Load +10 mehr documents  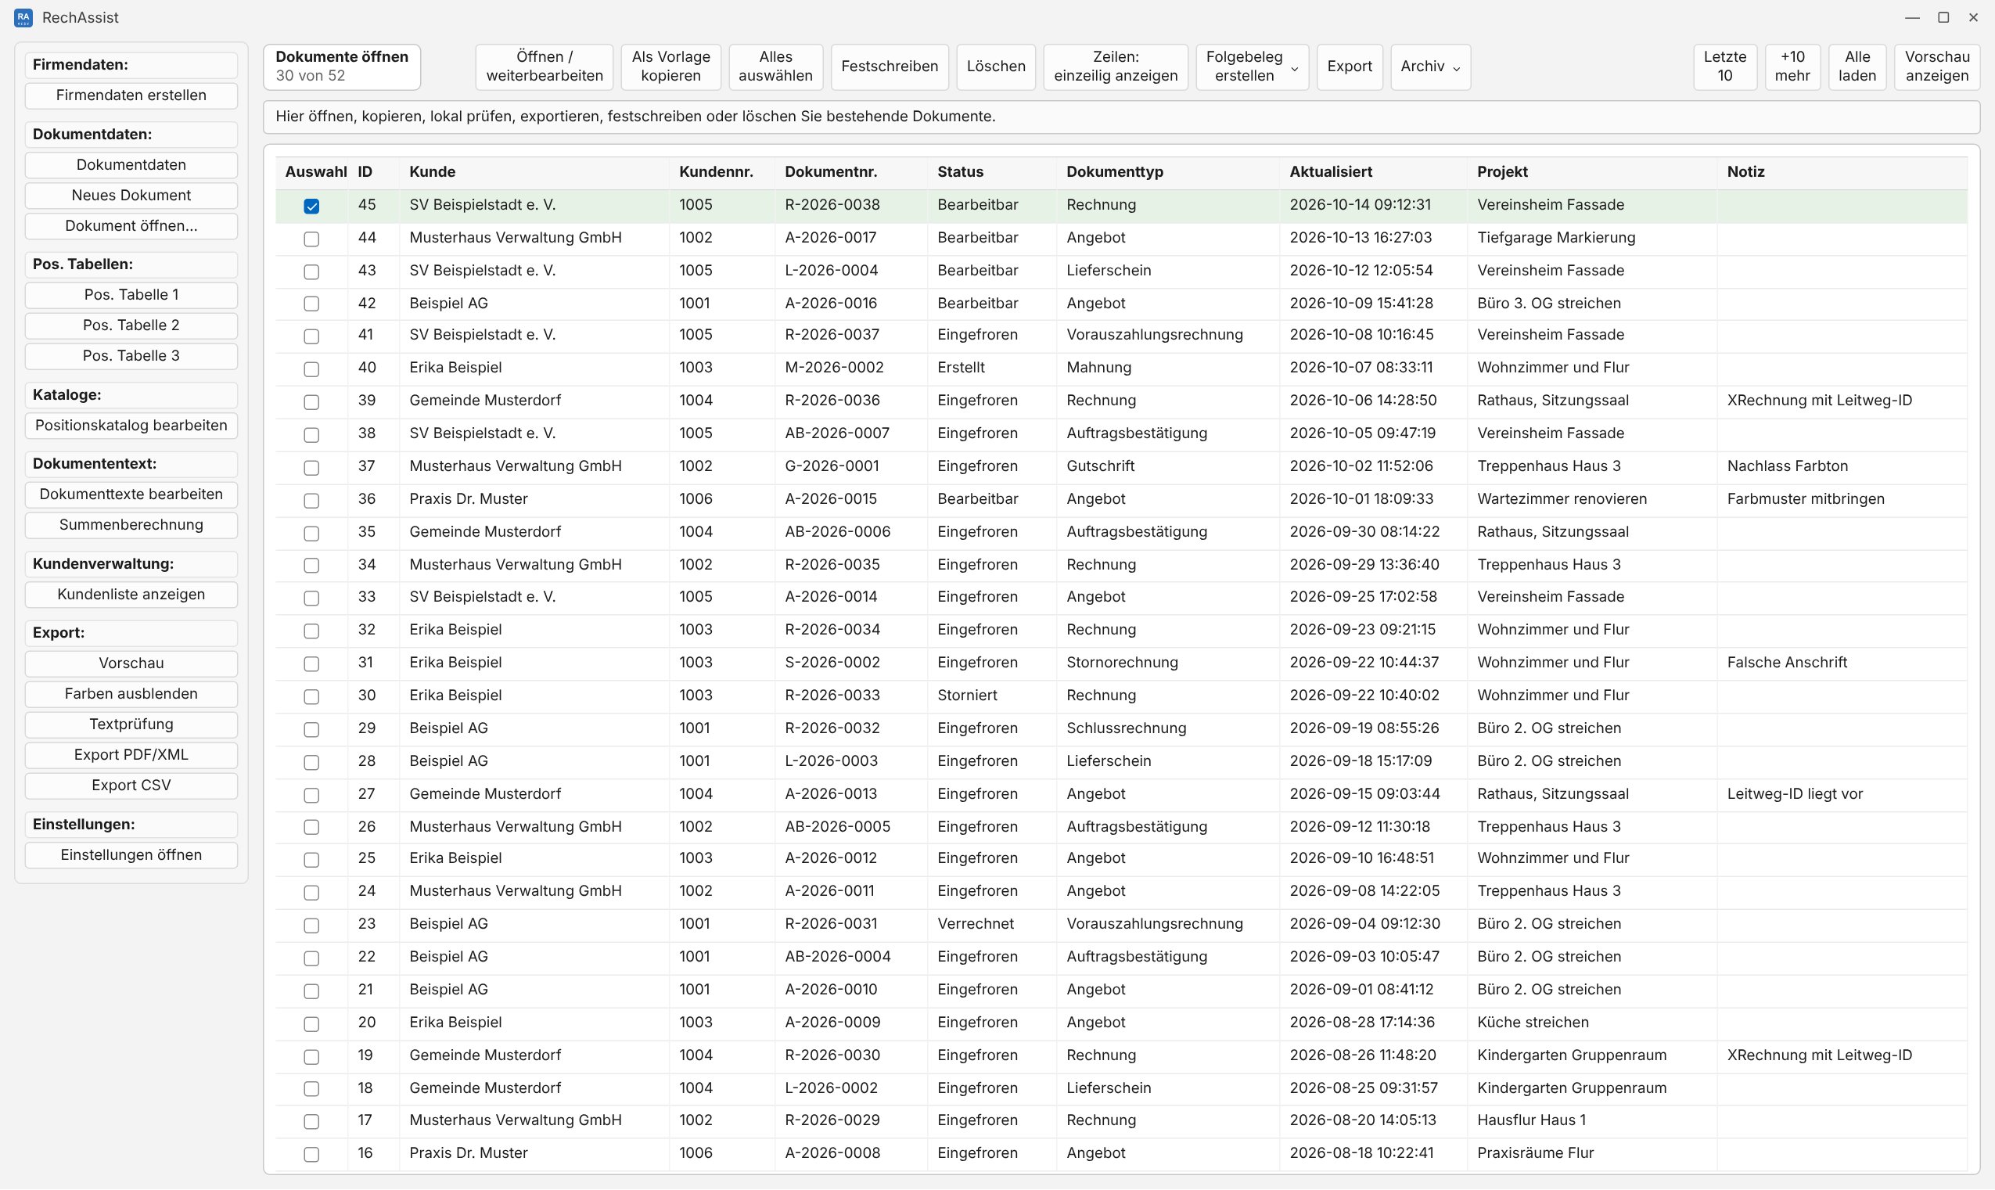pos(1792,67)
